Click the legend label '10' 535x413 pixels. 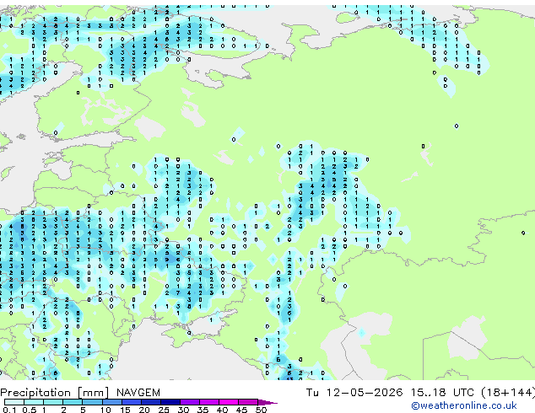(x=105, y=410)
